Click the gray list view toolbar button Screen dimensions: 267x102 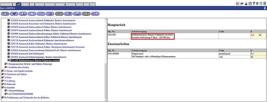[x=86, y=14]
